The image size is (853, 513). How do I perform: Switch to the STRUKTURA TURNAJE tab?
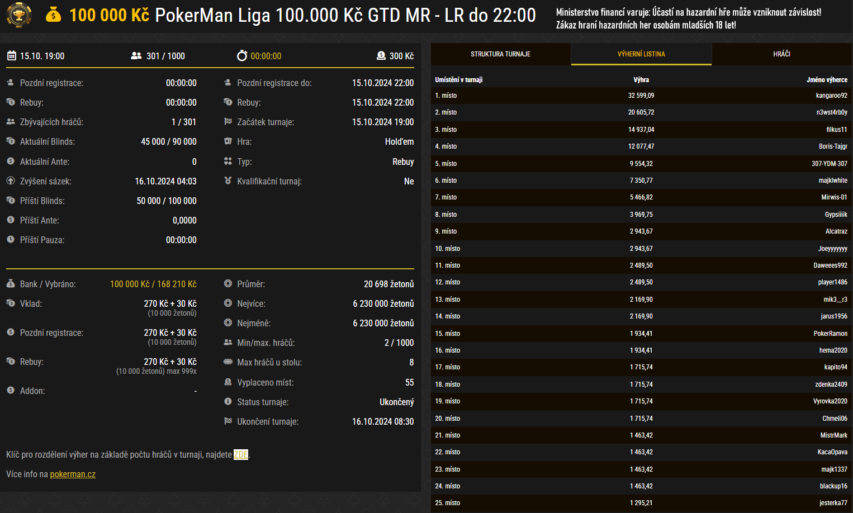pos(500,54)
